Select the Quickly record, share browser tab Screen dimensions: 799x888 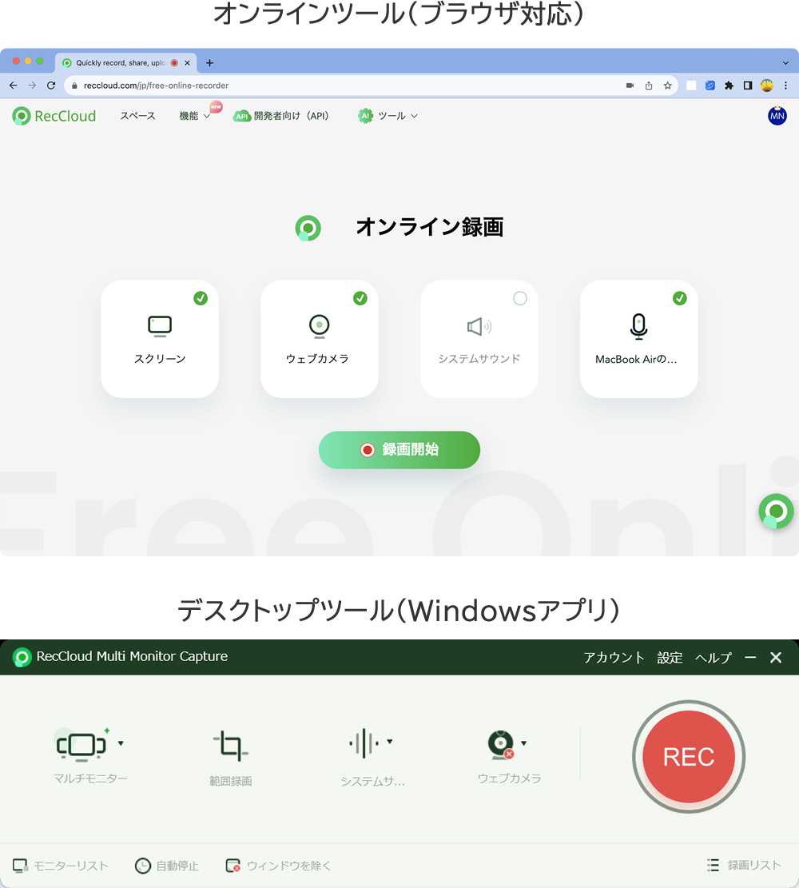[125, 63]
